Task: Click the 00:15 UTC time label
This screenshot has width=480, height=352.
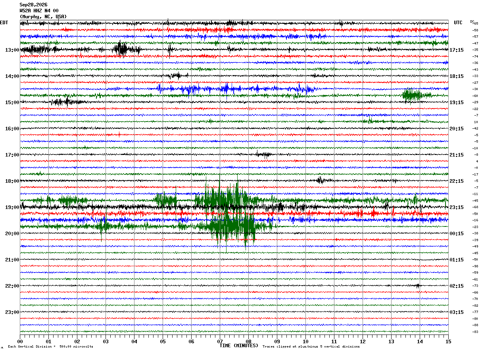Action: [x=457, y=234]
